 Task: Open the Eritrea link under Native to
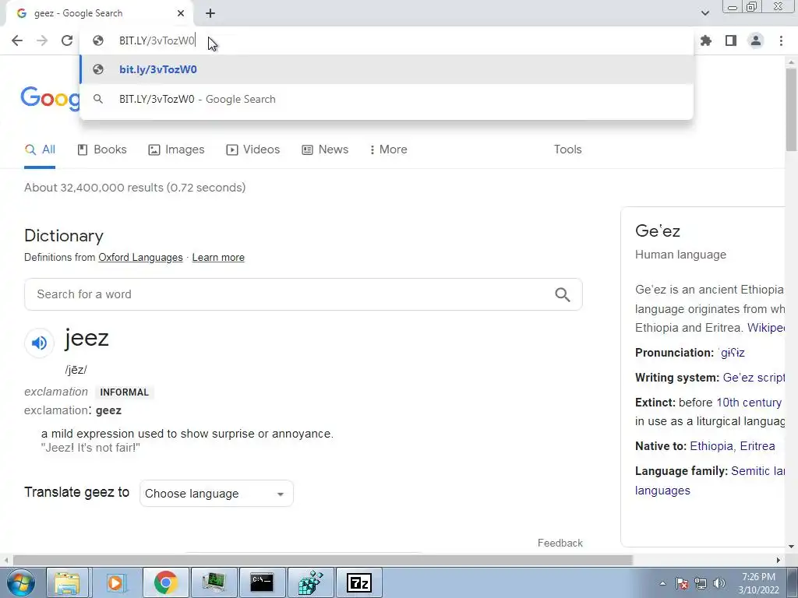[x=757, y=446]
